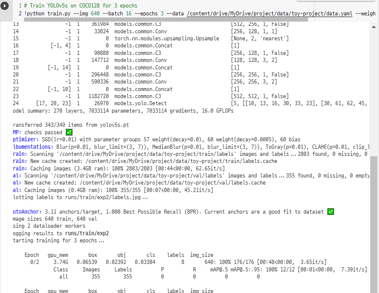Viewport: 379px width, 293px height.
Task: Select 'torch.nn.modules.upsampling.Upsample' in row 15
Action: coord(167,39)
